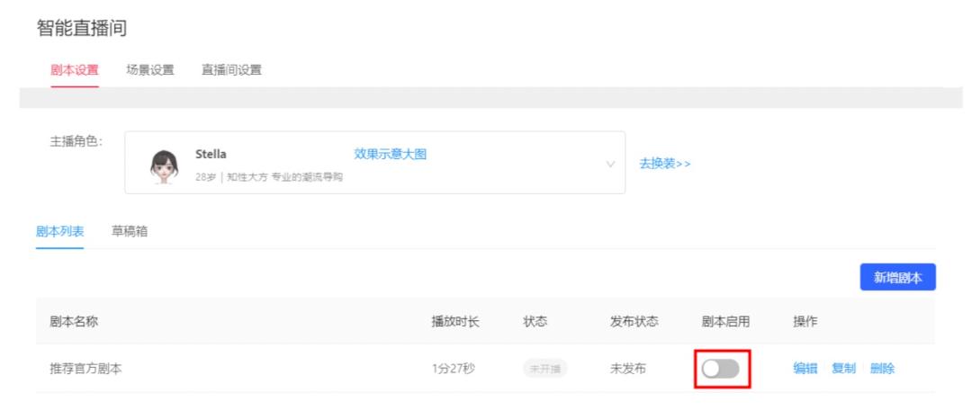972x411 pixels.
Task: Enable the 剧本启用 toggle switch
Action: pos(720,369)
